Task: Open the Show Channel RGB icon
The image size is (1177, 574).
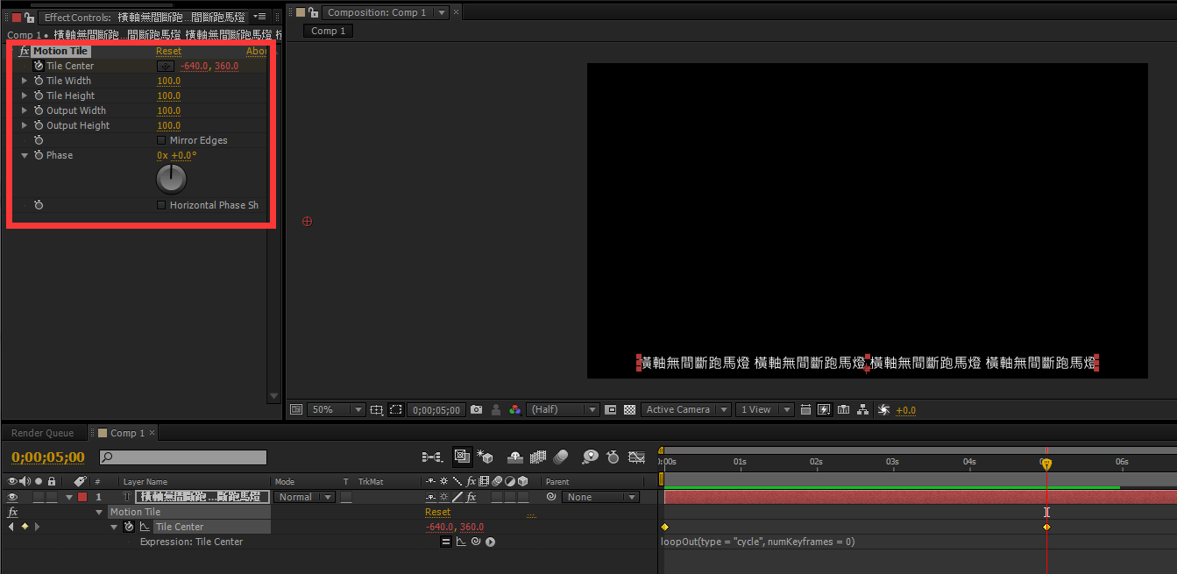Action: coord(515,409)
